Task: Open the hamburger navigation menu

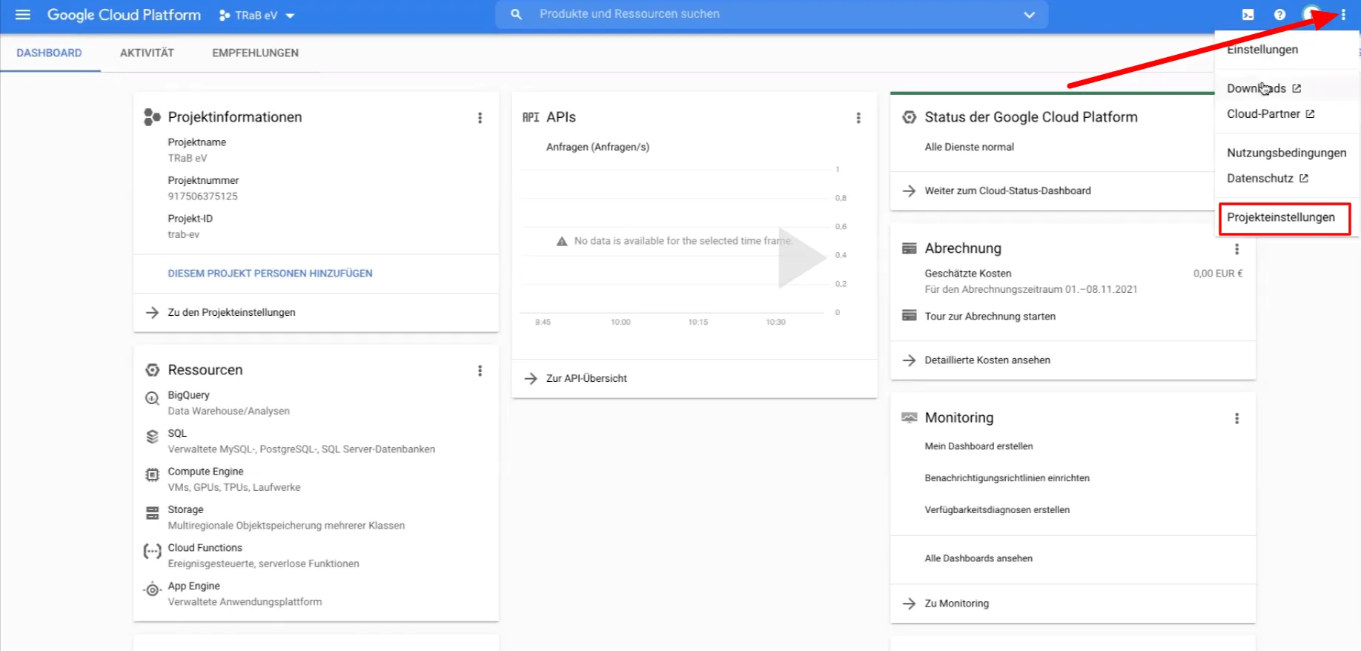Action: (23, 15)
